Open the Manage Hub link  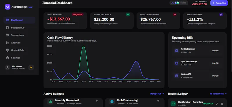tap(157, 94)
